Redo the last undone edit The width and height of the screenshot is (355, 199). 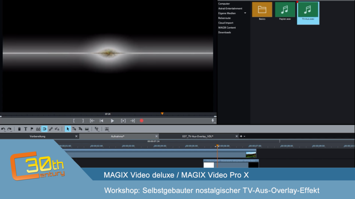[x=9, y=129]
